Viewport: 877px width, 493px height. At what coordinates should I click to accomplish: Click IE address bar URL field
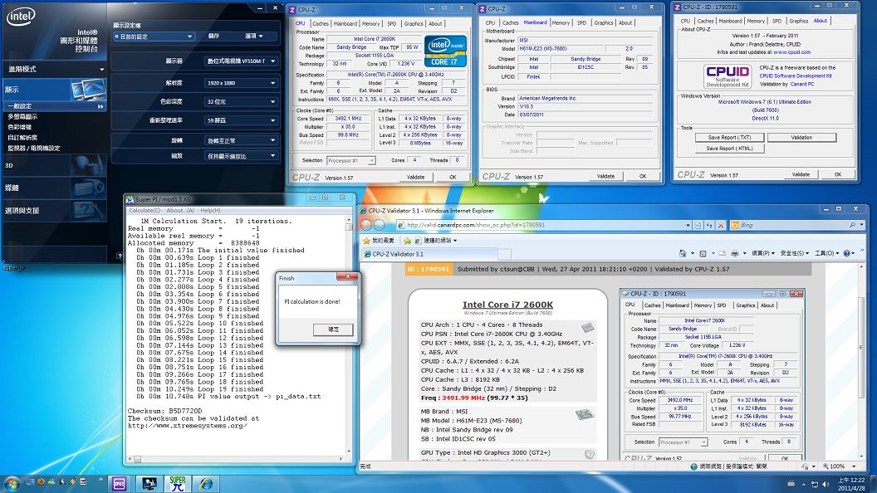tap(541, 225)
